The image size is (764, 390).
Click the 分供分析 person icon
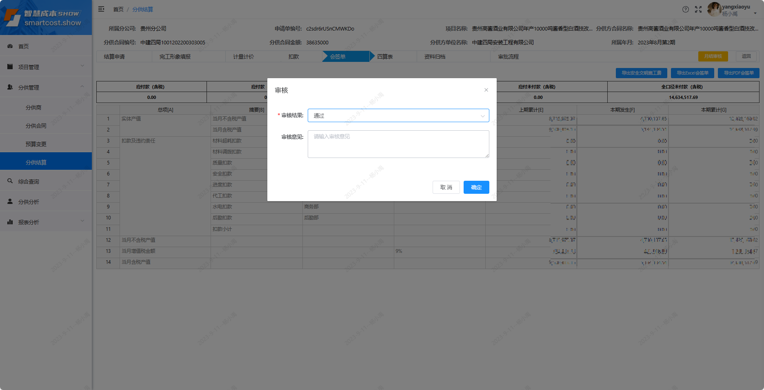tap(10, 201)
